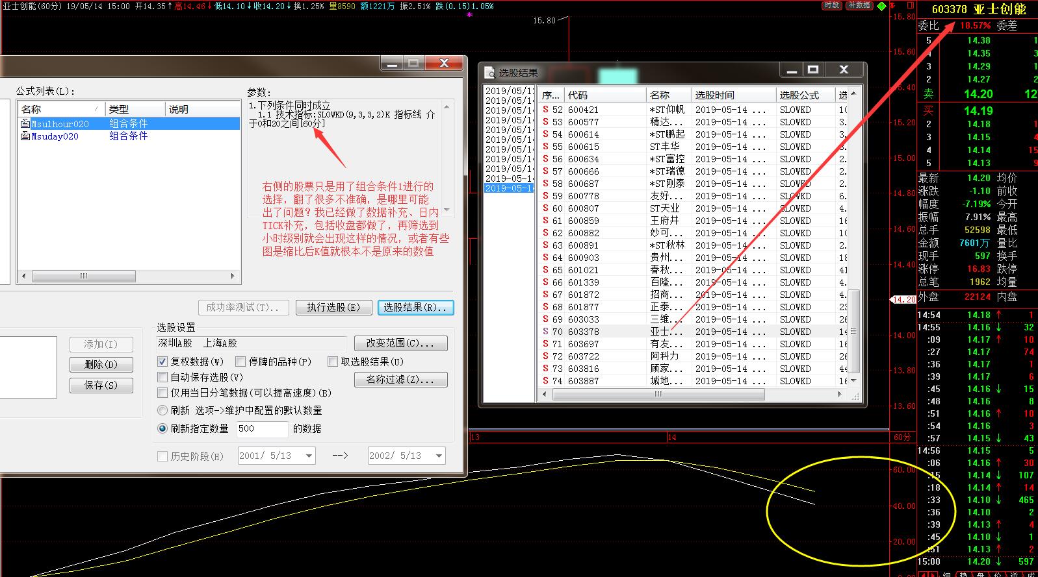The image size is (1038, 577).
Task: Click the 改变范围(C)... button
Action: 401,343
